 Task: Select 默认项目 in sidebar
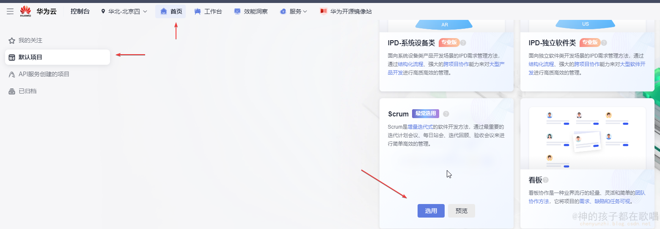58,57
